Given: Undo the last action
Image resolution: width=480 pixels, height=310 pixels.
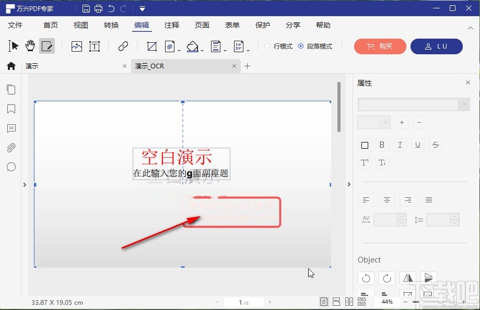Looking at the screenshot, I should [111, 8].
